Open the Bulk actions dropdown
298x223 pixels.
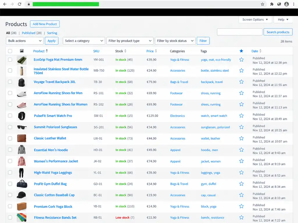[25, 41]
